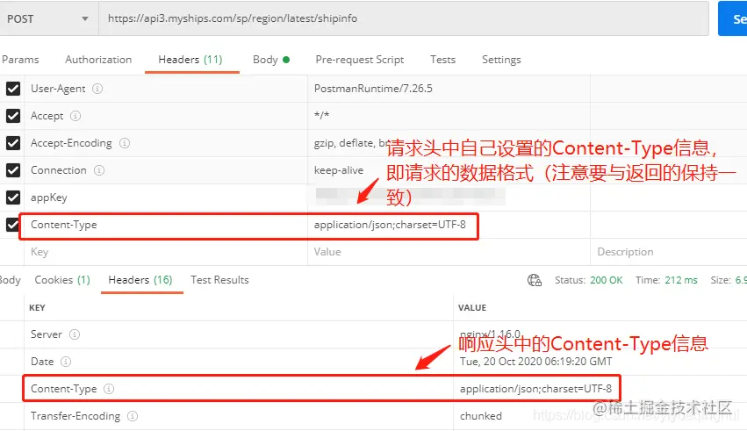Viewport: 747px width, 431px height.
Task: Click the new header Value input field
Action: [x=449, y=252]
